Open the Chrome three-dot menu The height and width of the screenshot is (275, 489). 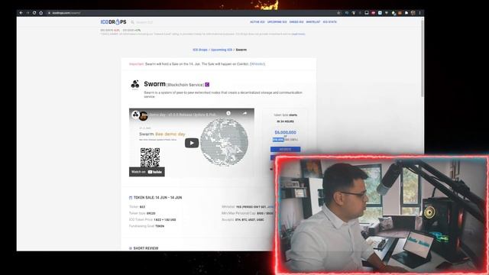[419, 13]
